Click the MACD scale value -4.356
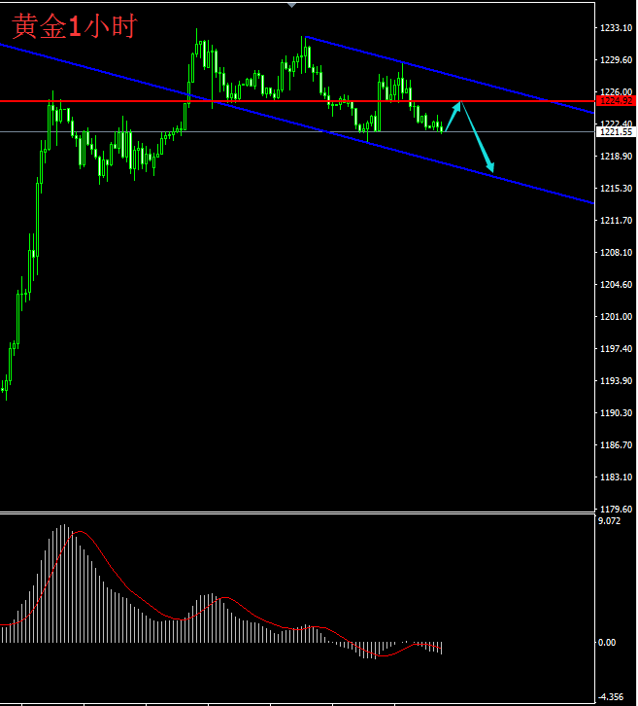The image size is (638, 706). click(x=611, y=697)
